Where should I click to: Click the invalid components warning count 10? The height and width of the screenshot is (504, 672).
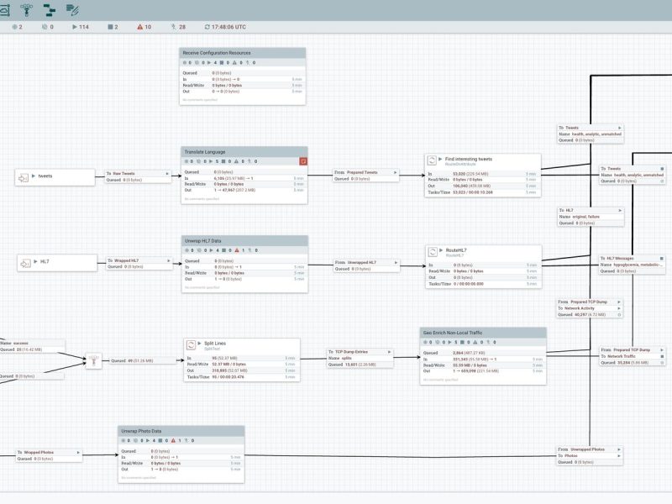click(x=144, y=27)
